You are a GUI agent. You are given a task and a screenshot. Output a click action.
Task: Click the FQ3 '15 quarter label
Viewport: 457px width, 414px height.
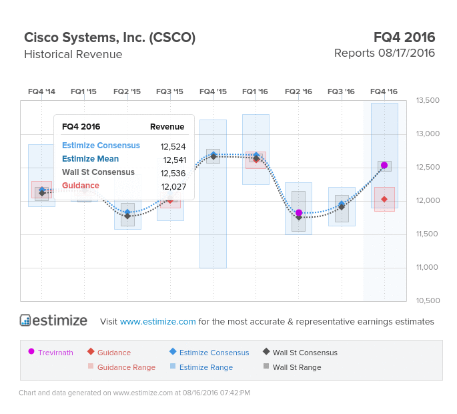click(x=169, y=91)
